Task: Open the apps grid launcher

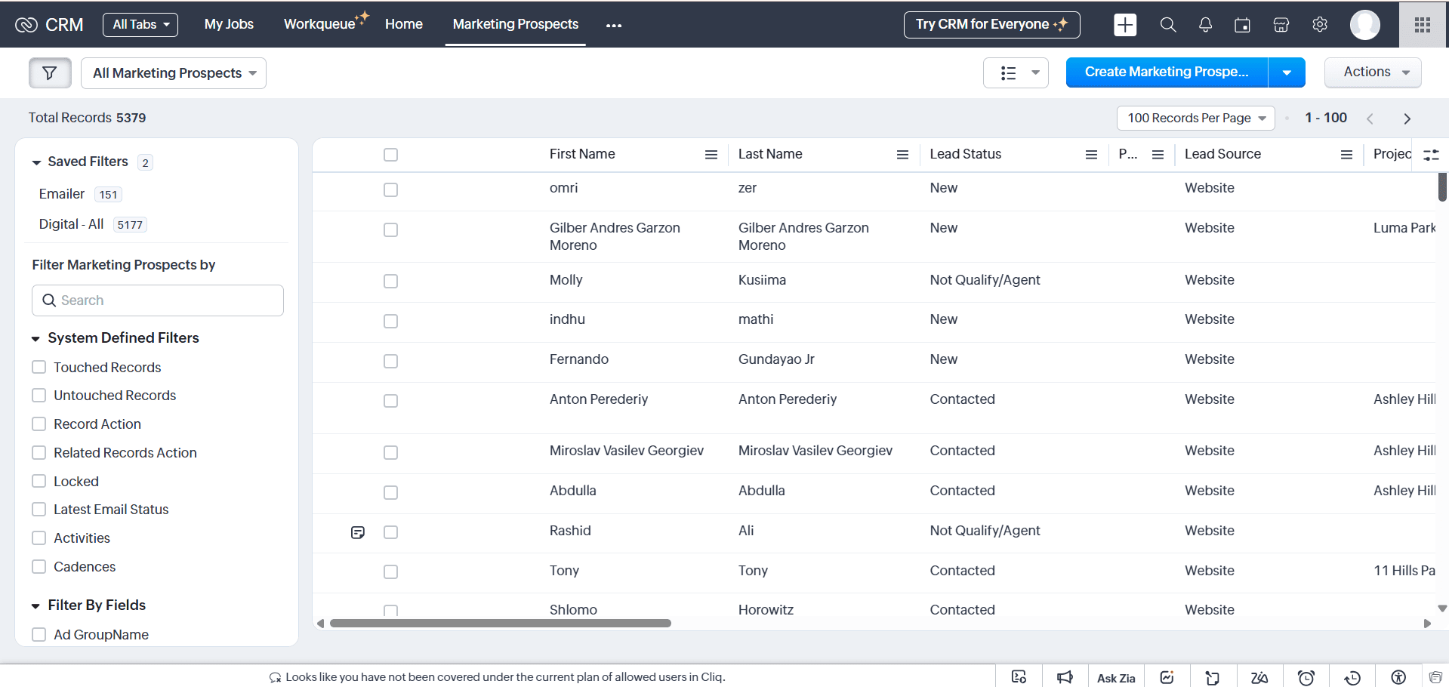Action: [x=1423, y=25]
